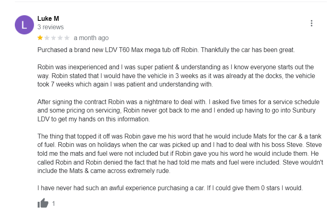Screen dimensions: 332x215
Task: Click the third grey rating star
Action: pos(53,38)
